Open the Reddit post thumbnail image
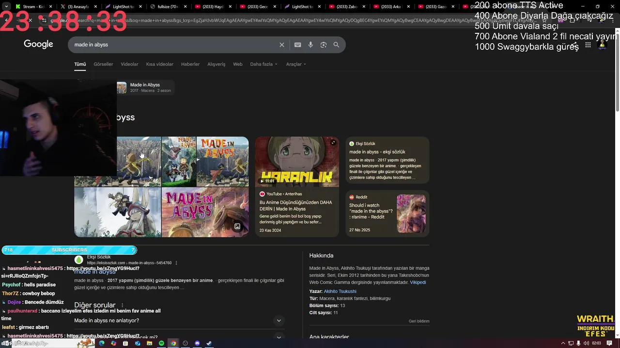620x348 pixels. [x=411, y=214]
